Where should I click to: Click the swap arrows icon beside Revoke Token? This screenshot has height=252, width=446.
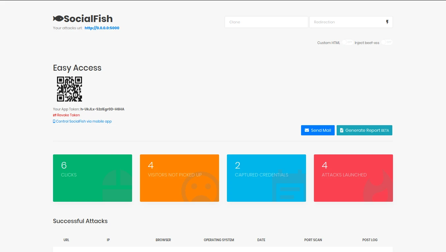55,115
